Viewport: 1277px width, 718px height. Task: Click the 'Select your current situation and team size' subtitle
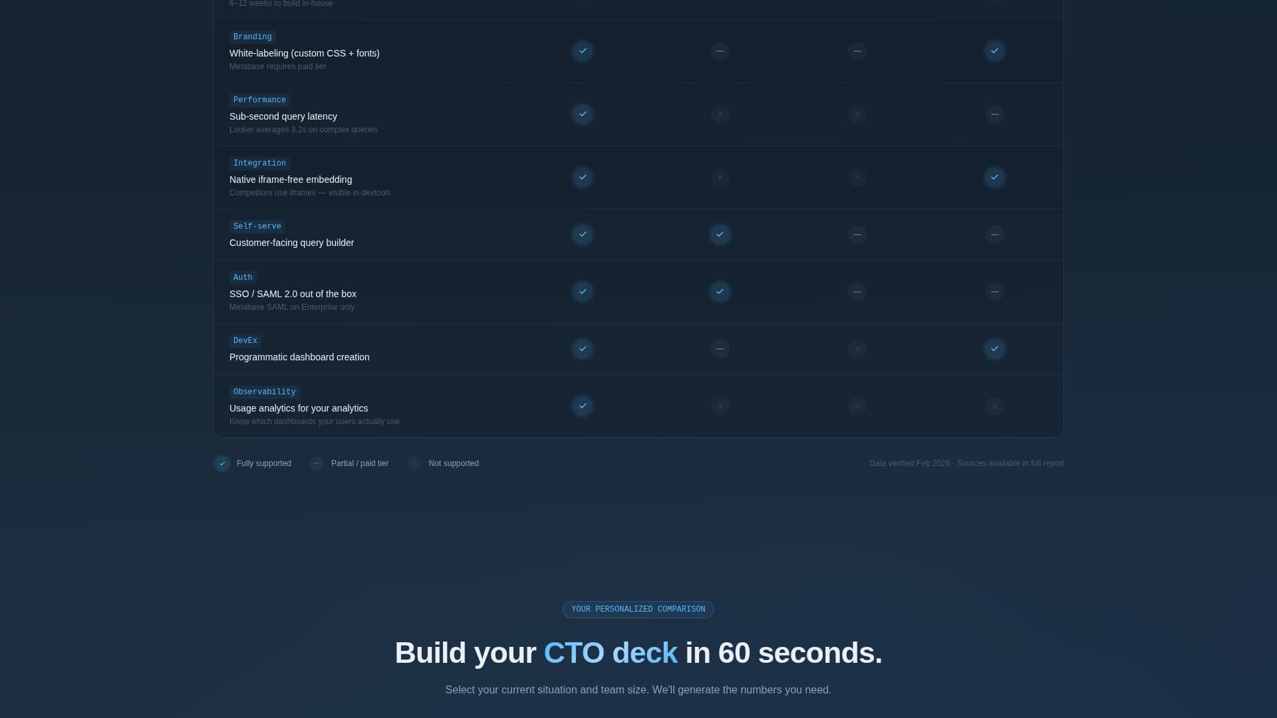[x=638, y=690]
